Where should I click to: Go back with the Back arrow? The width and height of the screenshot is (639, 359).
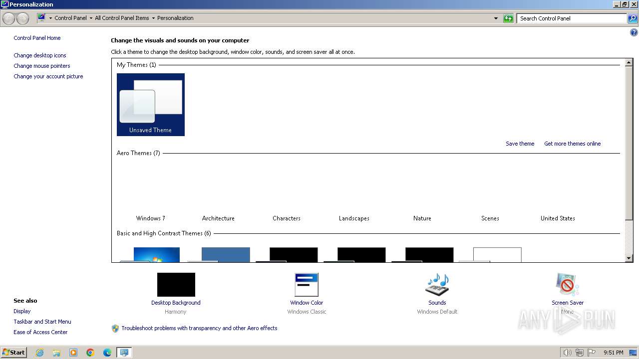9,18
